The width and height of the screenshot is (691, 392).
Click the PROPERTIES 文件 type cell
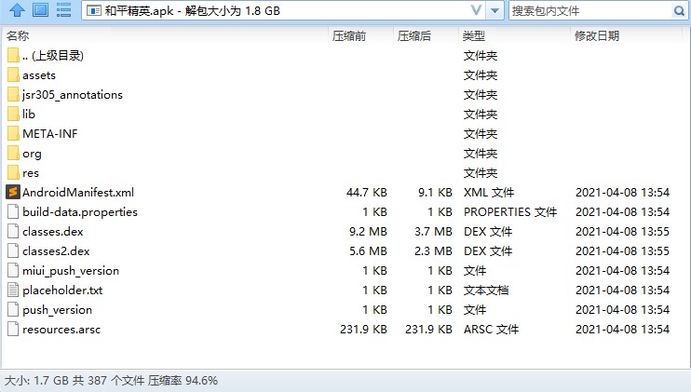[510, 212]
